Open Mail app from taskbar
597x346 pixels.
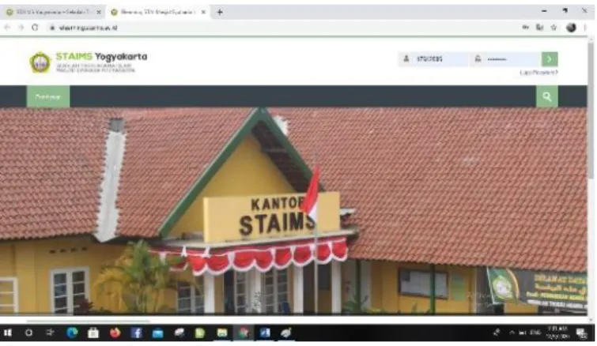[157, 333]
